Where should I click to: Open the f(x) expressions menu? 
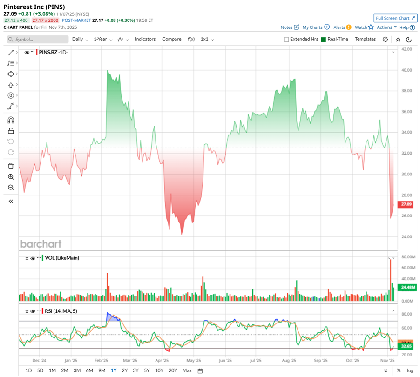[191, 40]
